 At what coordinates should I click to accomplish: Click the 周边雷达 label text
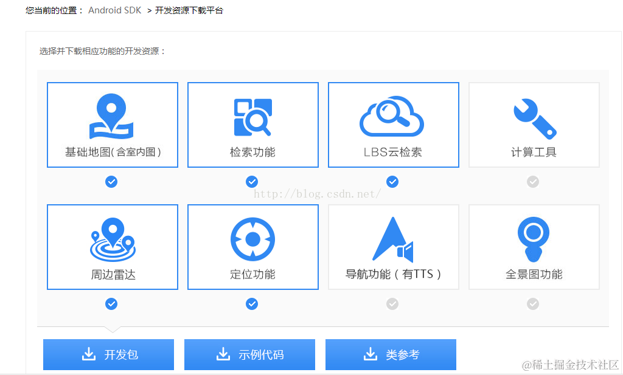[x=113, y=275]
